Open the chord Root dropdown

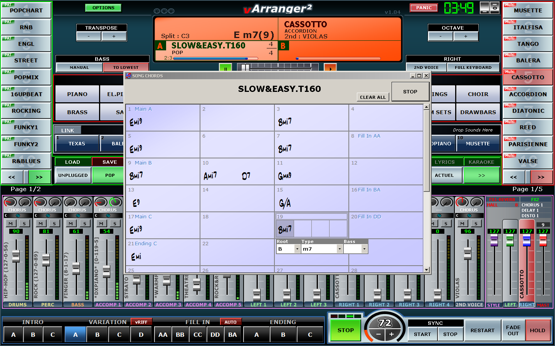[297, 249]
